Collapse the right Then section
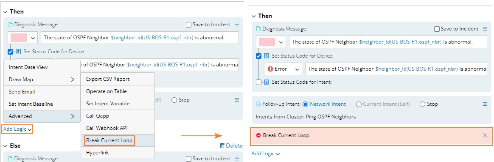The image size is (494, 162). 254,16
